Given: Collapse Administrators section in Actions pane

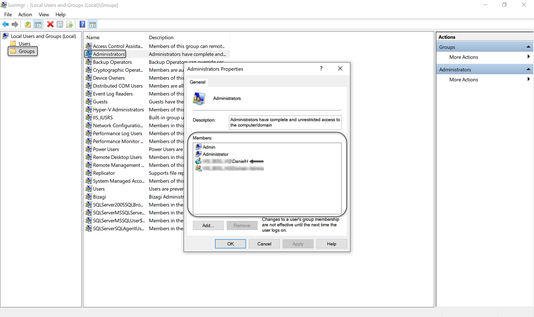Looking at the screenshot, I should point(528,69).
